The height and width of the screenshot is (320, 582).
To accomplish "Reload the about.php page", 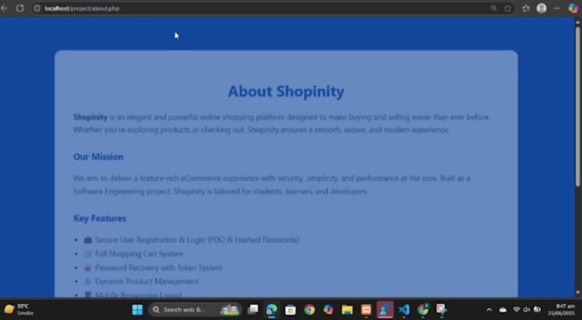I will coord(20,9).
